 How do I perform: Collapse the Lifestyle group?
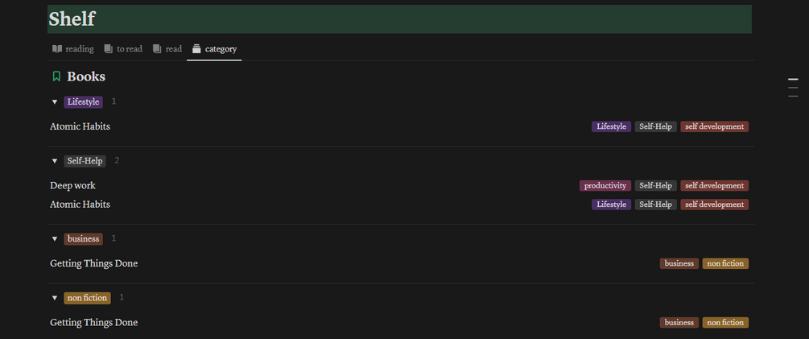point(55,102)
